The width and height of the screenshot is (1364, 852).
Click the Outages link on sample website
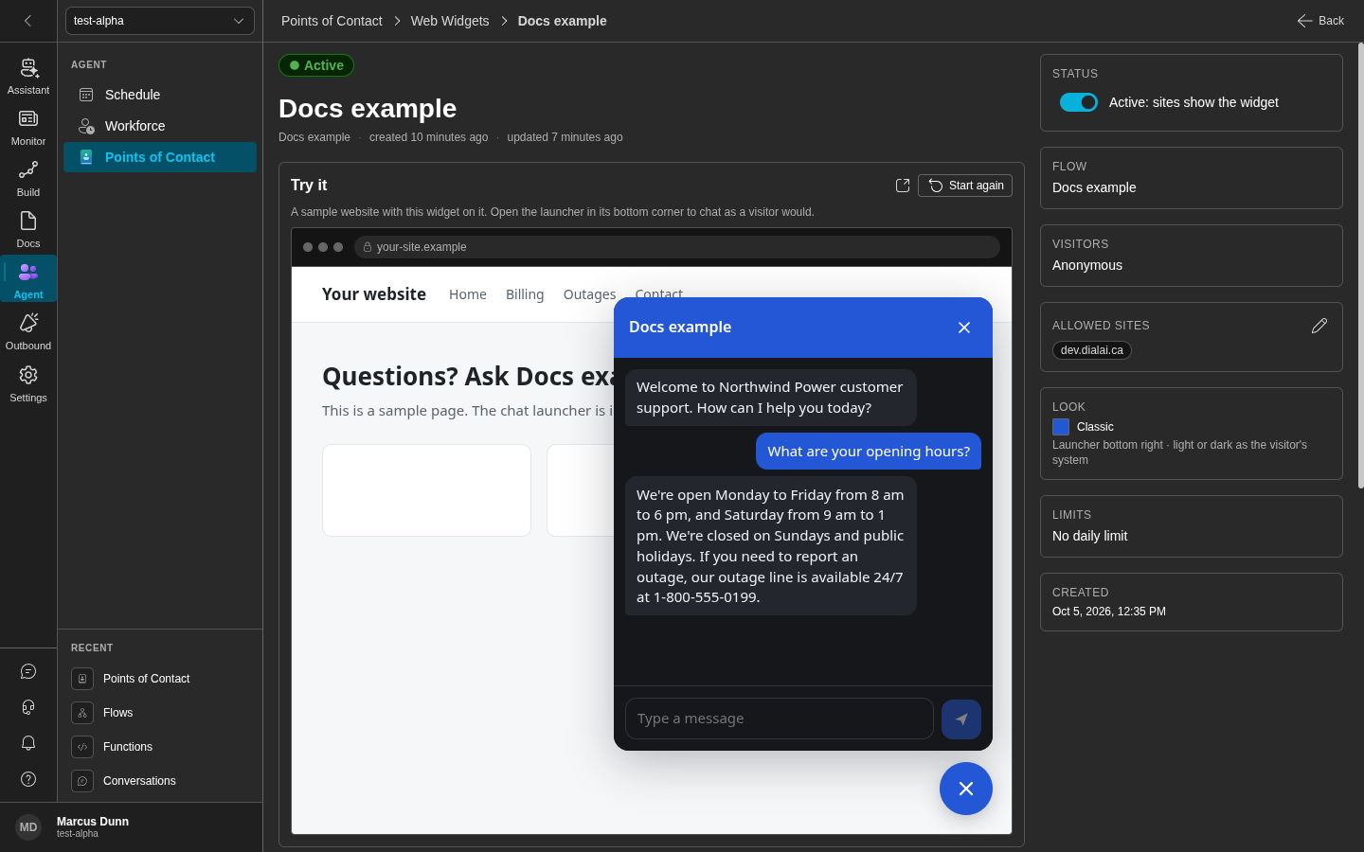(589, 294)
